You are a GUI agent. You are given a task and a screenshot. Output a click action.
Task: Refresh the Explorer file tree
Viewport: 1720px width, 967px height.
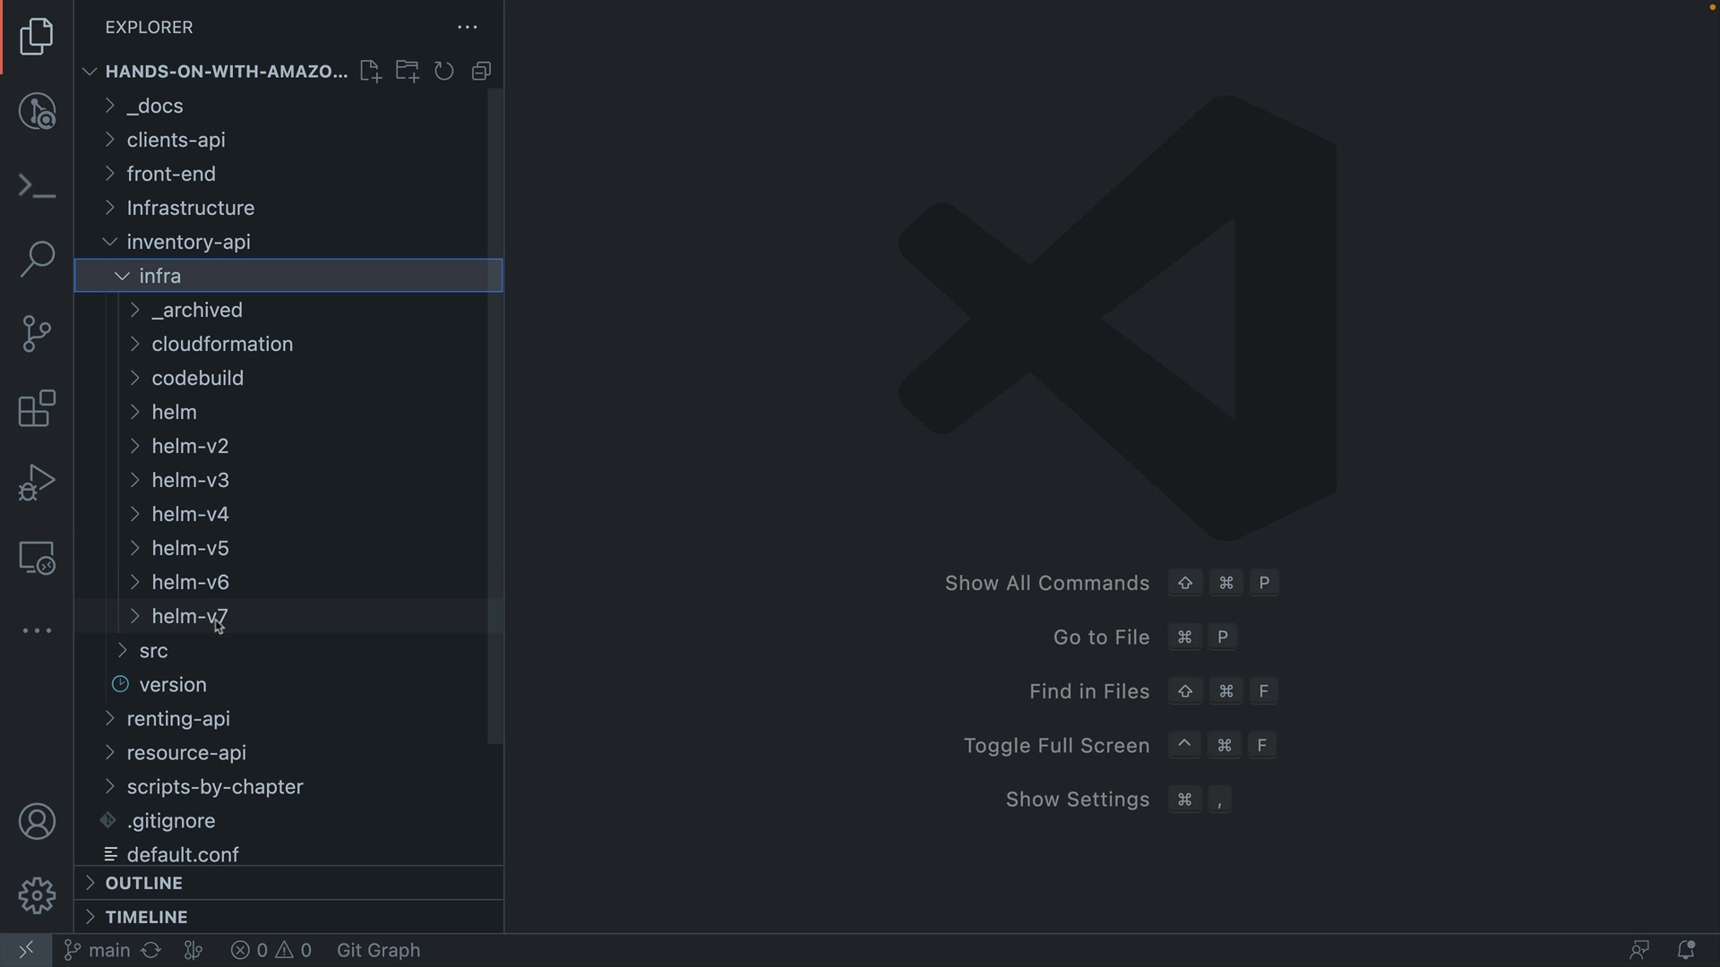[444, 72]
